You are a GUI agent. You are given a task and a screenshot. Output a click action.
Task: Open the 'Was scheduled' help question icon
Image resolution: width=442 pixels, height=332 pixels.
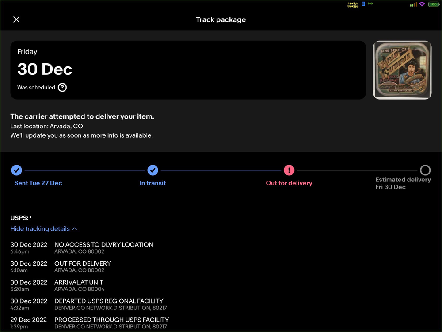tap(62, 88)
